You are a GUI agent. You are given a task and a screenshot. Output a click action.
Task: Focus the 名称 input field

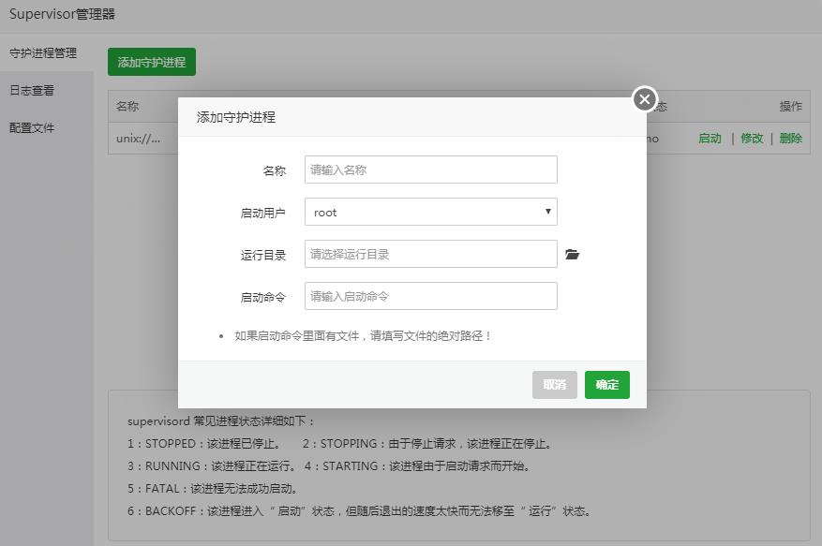[430, 170]
